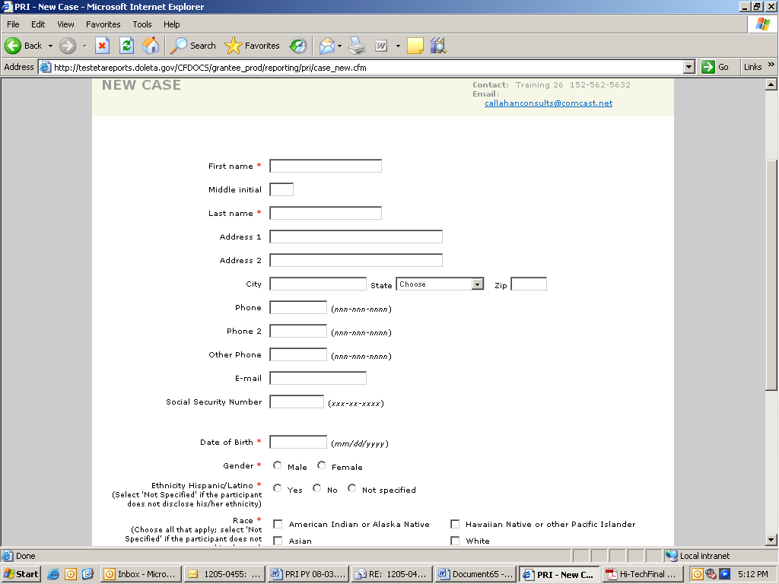Open the Back button history dropdown arrow

50,46
